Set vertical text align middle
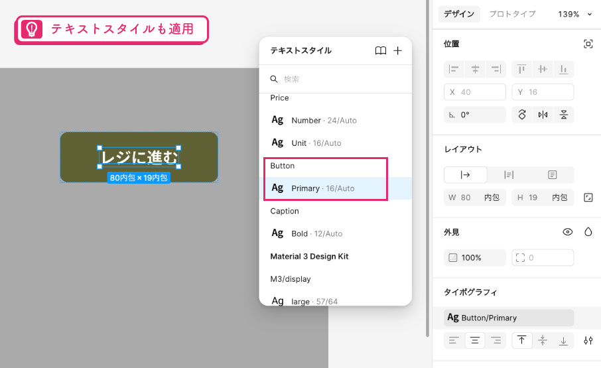Image resolution: width=601 pixels, height=368 pixels. click(x=543, y=340)
